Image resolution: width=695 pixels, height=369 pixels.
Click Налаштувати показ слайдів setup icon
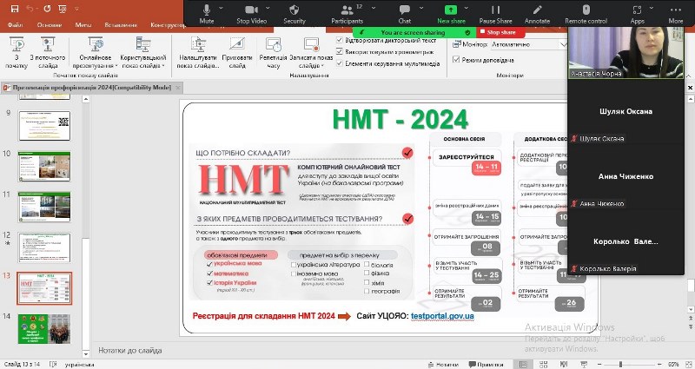coord(198,52)
